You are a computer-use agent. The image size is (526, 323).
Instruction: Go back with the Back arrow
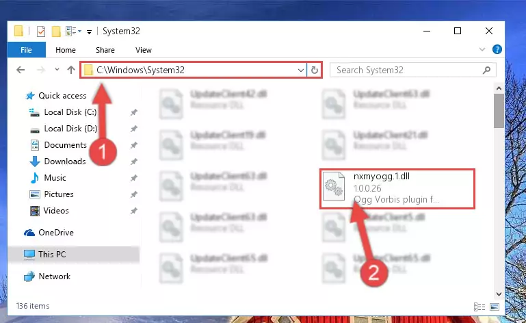coord(21,70)
